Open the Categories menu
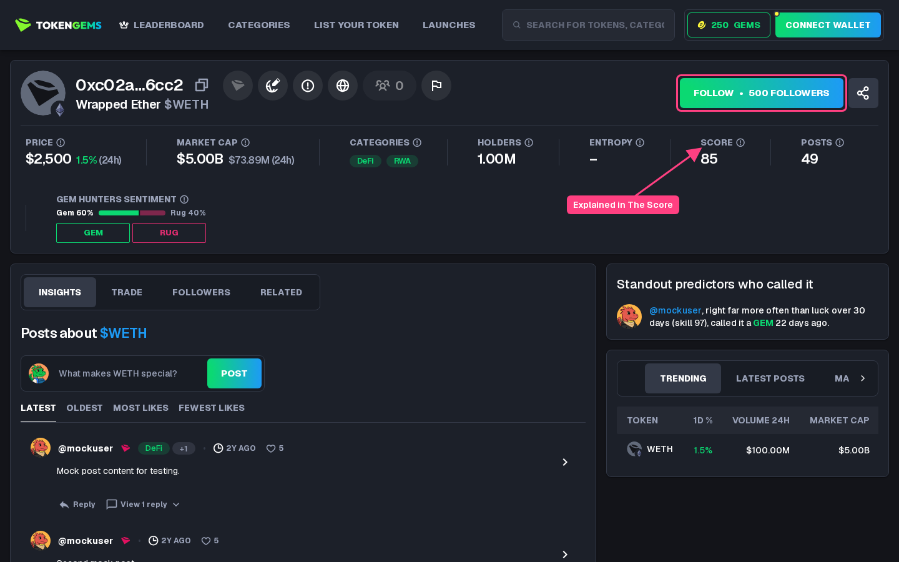 (x=259, y=25)
